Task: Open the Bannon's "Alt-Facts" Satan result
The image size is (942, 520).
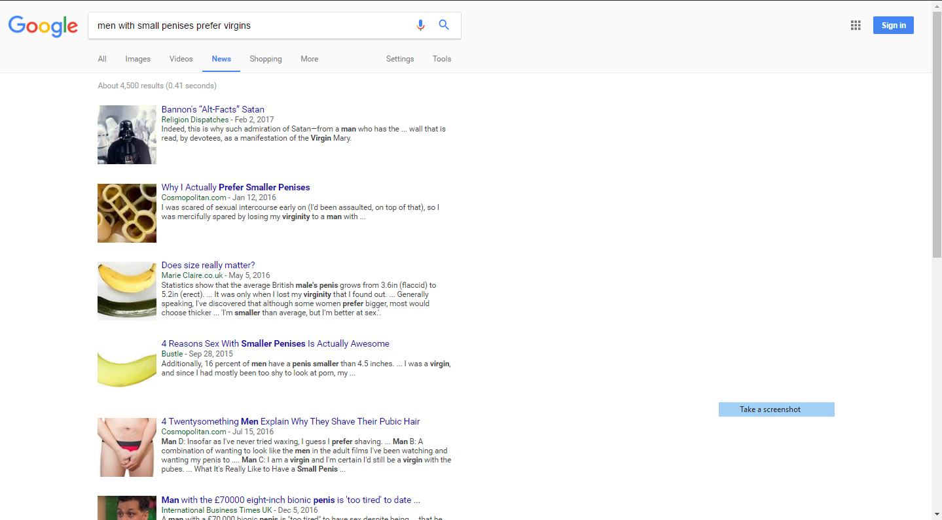Action: click(x=213, y=109)
